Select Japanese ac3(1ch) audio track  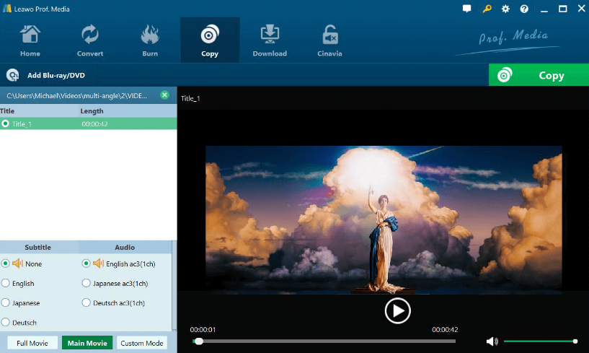click(87, 284)
